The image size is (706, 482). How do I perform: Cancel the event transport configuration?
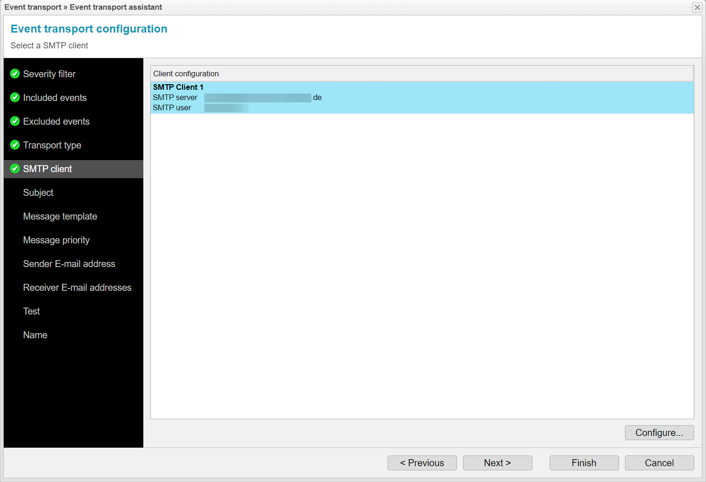tap(659, 462)
